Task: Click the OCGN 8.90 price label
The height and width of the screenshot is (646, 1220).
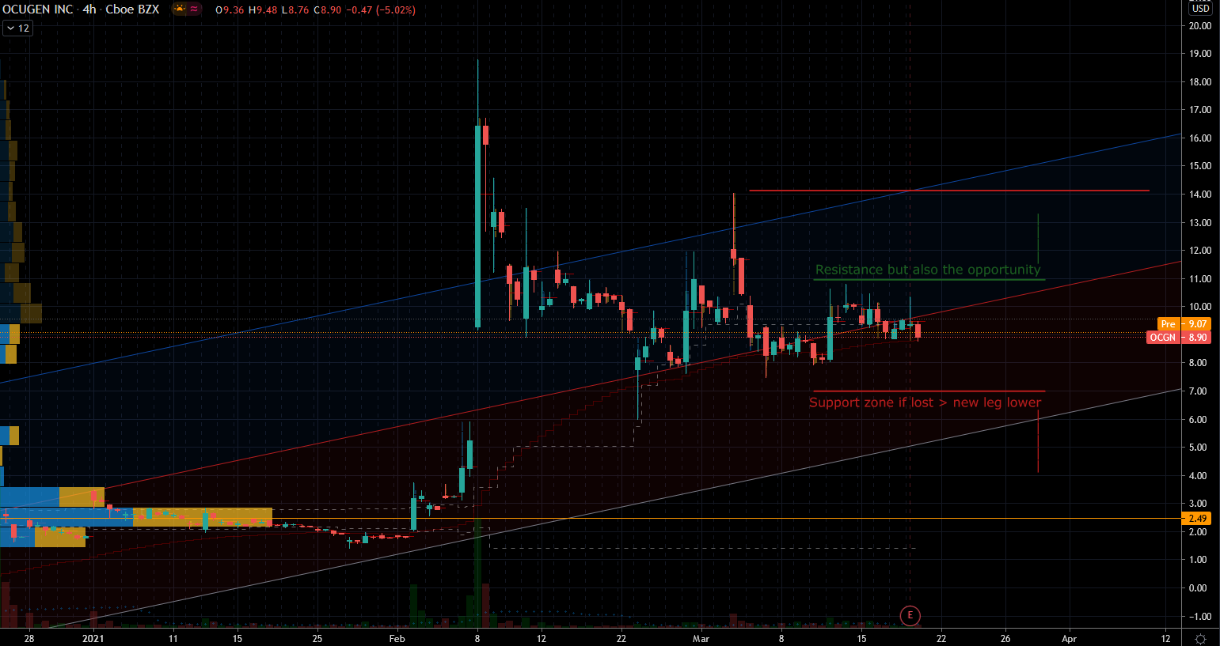Action: pyautogui.click(x=1179, y=338)
